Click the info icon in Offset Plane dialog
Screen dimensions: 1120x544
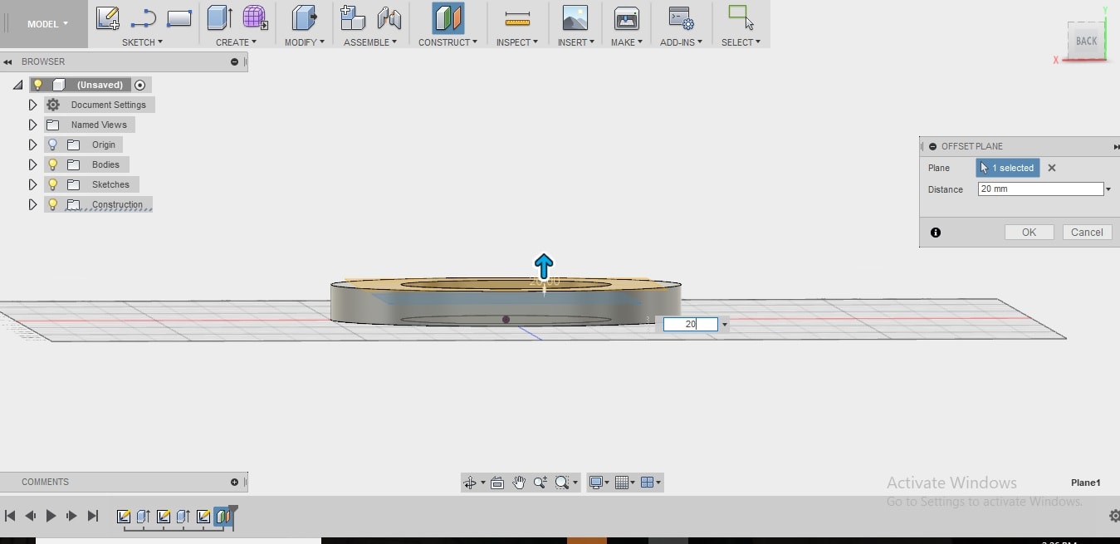936,233
